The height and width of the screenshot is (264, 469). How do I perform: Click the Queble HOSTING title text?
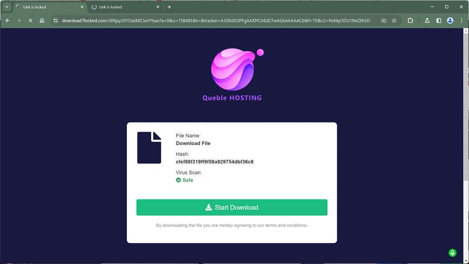click(232, 98)
